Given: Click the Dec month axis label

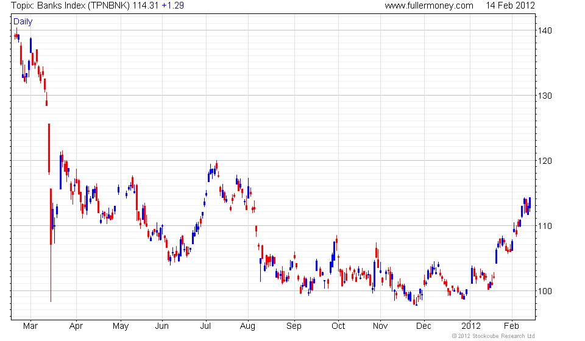Looking at the screenshot, I should click(x=424, y=326).
